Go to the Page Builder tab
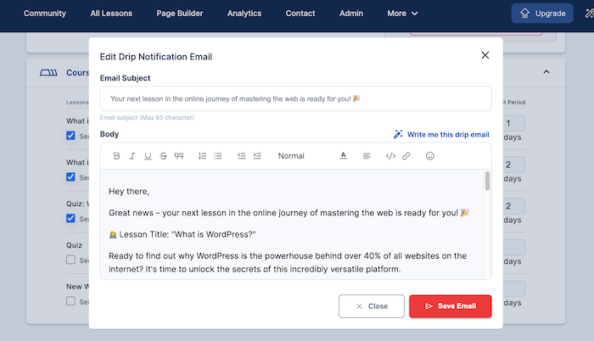Viewport: 594px width, 341px height. (x=180, y=14)
